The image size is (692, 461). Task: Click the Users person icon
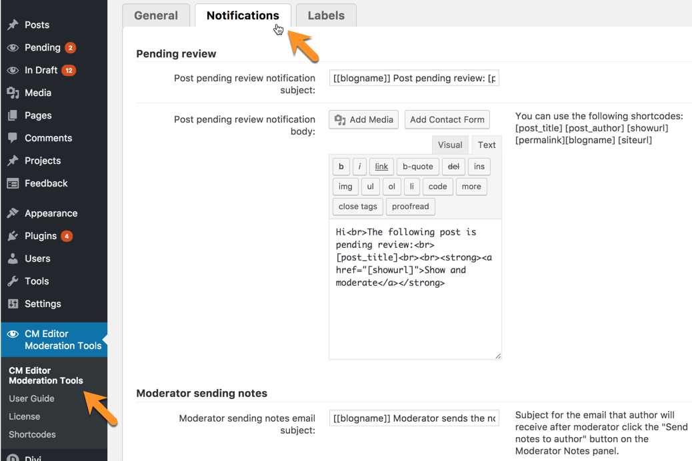pos(13,258)
